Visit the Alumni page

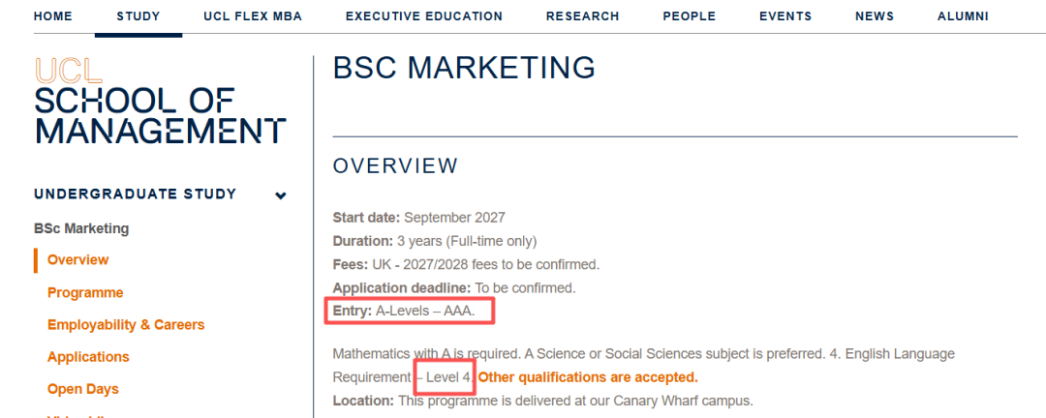click(x=963, y=16)
